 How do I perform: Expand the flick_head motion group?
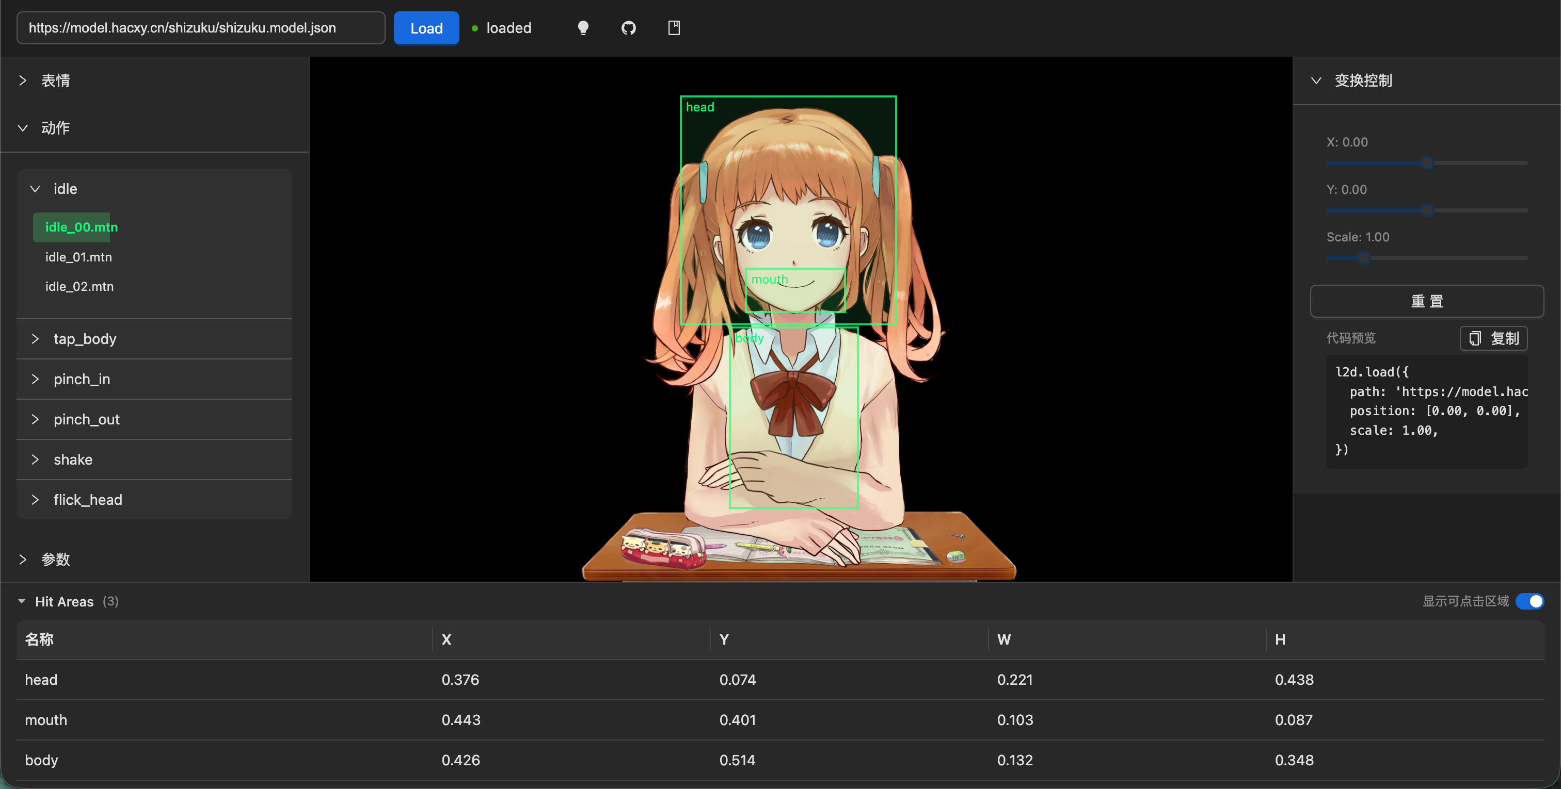click(88, 500)
